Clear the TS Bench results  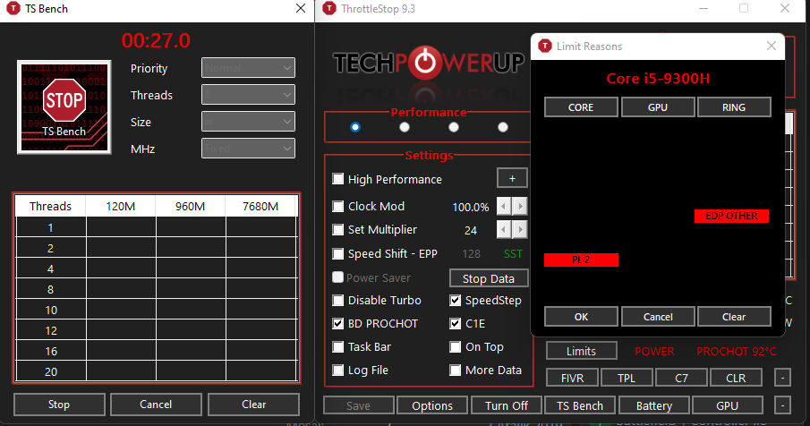(253, 405)
